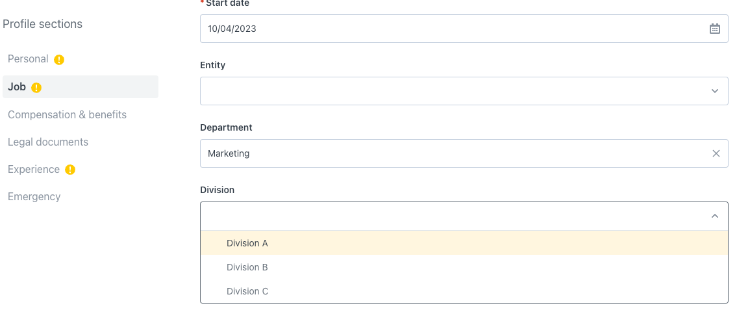Open the Start date calendar picker icon
This screenshot has width=737, height=312.
(714, 29)
